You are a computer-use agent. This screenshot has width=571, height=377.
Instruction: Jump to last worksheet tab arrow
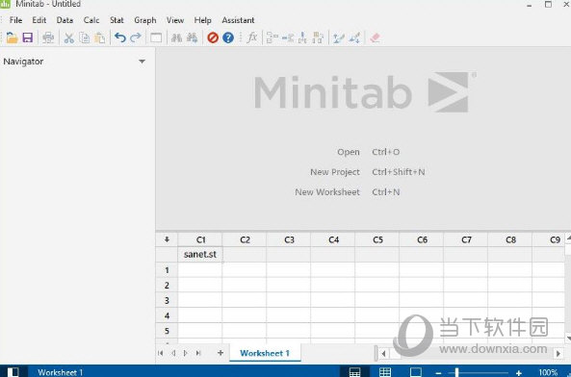[x=198, y=353]
